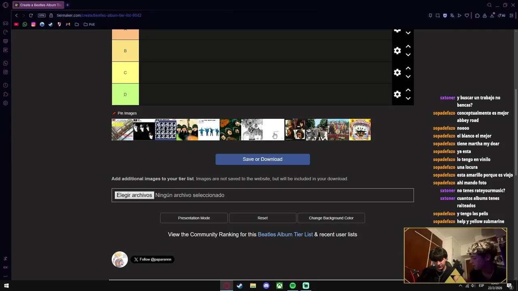This screenshot has width=518, height=291.
Task: Pick the Rubber Soul album cover
Action: [230, 129]
